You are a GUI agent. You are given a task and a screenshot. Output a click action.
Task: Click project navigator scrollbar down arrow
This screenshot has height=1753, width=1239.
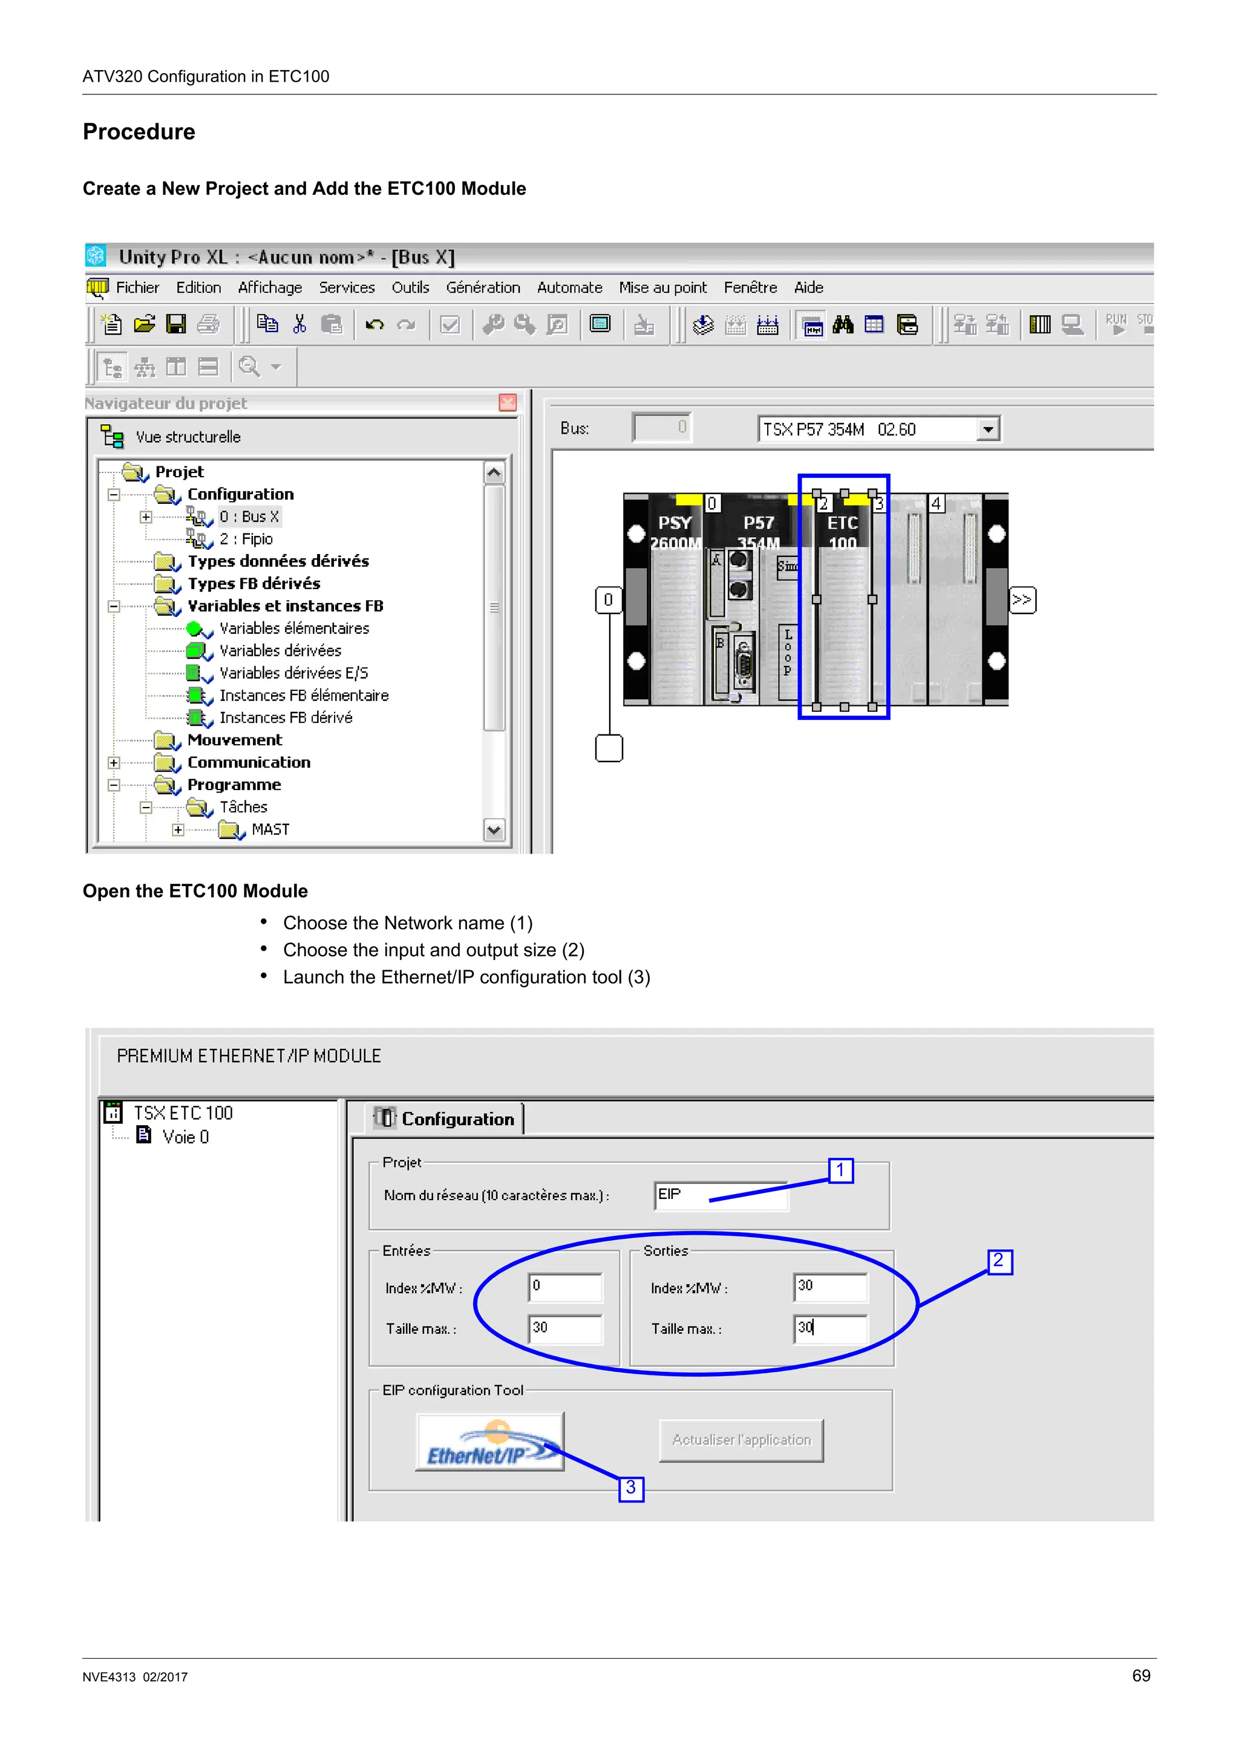tap(494, 830)
